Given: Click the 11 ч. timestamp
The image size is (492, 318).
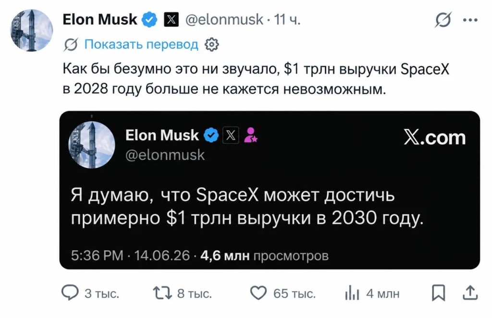Looking at the screenshot, I should coord(287,19).
